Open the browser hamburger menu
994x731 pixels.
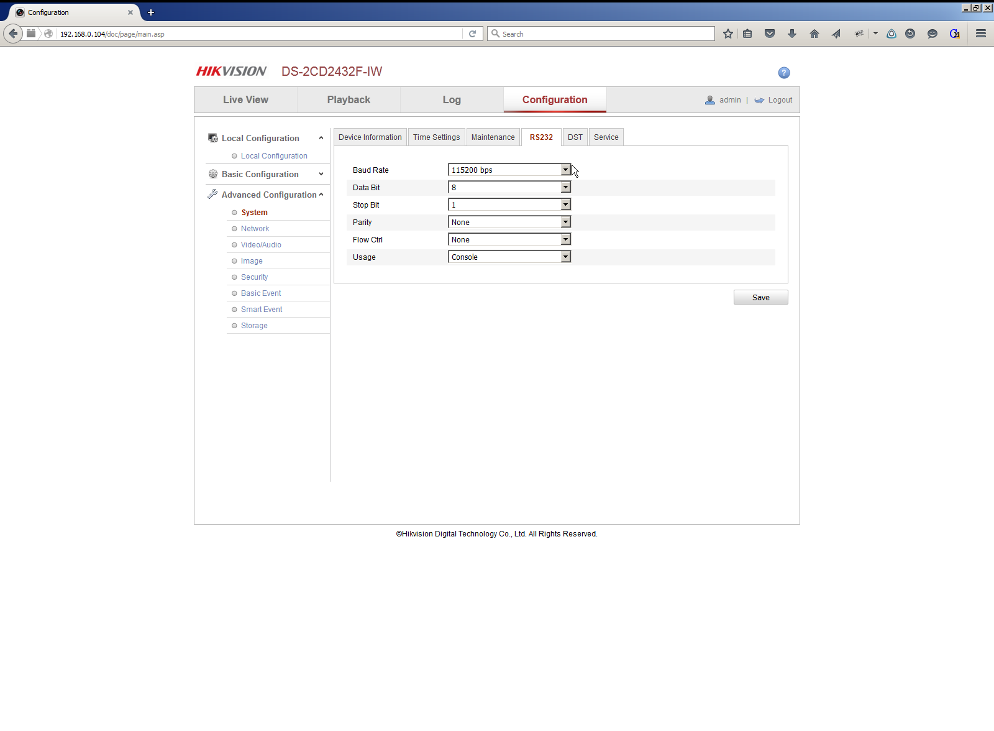point(981,34)
